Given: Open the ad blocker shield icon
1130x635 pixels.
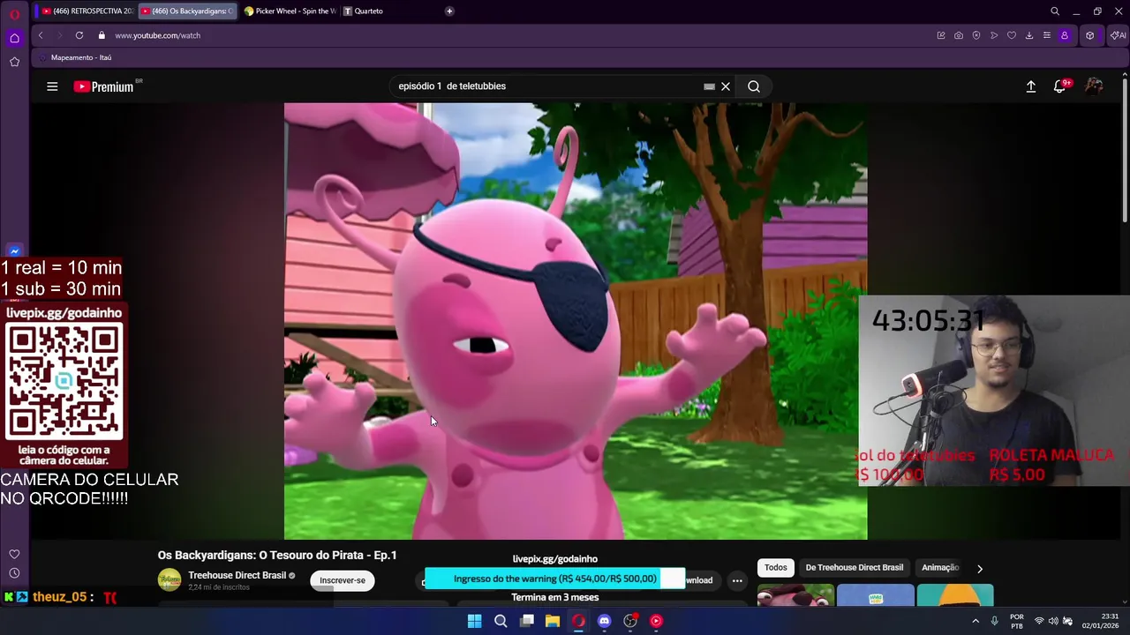Looking at the screenshot, I should coord(976,35).
